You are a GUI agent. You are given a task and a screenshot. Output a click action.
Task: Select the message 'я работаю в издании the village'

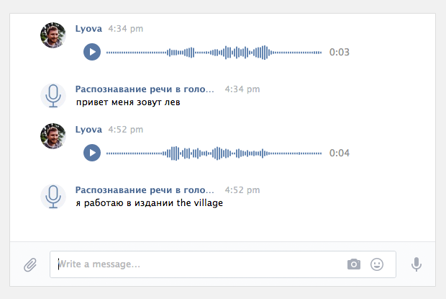point(150,203)
